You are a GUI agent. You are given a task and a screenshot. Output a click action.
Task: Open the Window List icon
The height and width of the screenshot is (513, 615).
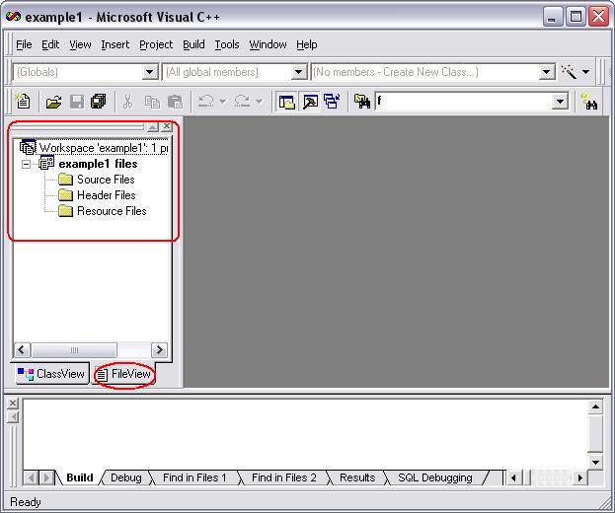point(332,102)
